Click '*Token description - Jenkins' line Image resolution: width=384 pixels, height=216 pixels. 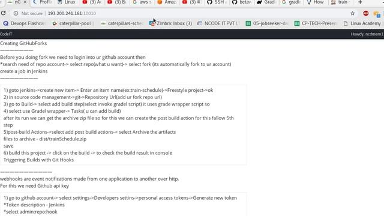click(34, 205)
